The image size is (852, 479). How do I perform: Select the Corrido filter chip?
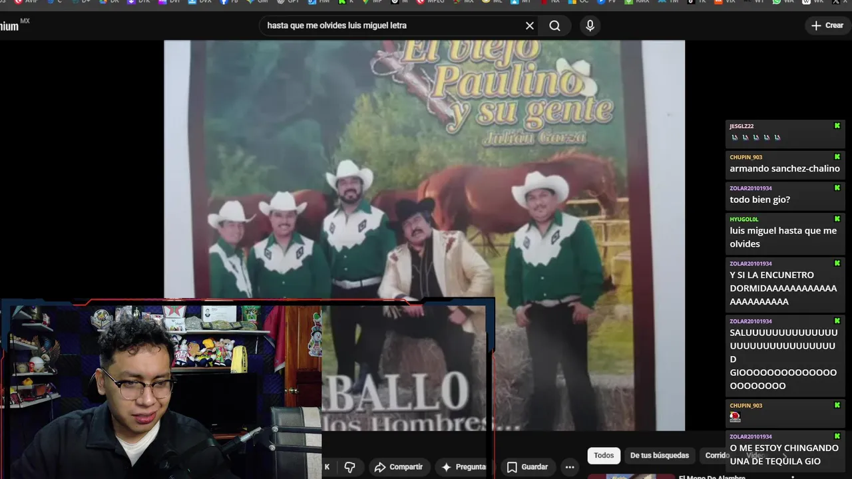[x=717, y=456]
